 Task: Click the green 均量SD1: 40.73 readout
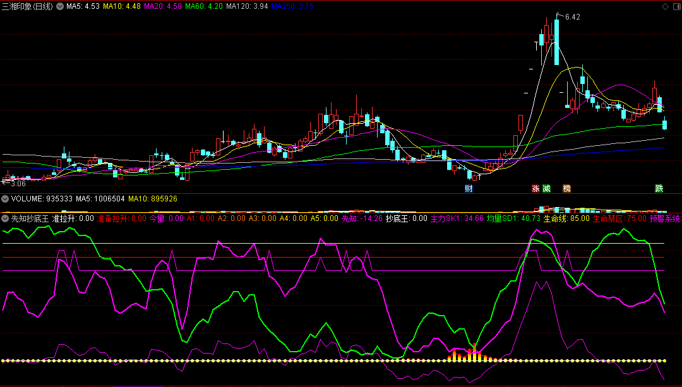(513, 218)
